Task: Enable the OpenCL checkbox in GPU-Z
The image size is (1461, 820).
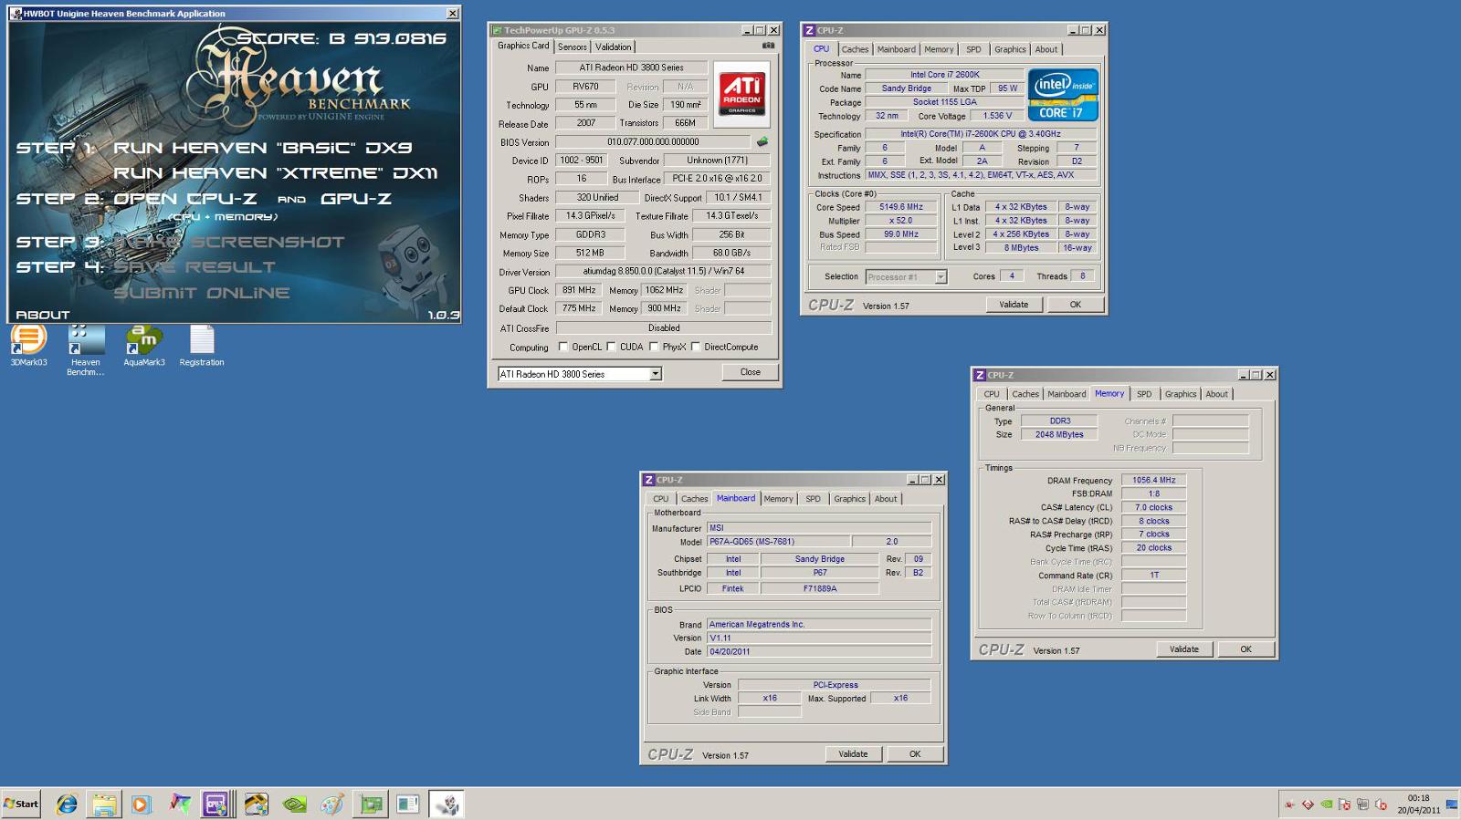Action: coord(563,347)
